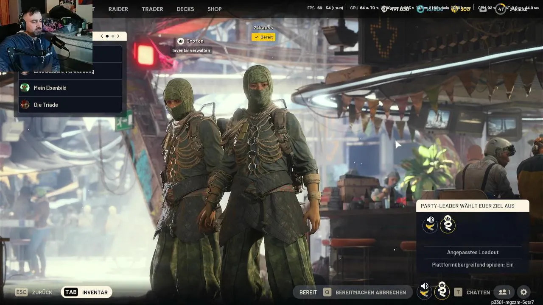Click 'Inventar verwalten' label

(x=191, y=50)
